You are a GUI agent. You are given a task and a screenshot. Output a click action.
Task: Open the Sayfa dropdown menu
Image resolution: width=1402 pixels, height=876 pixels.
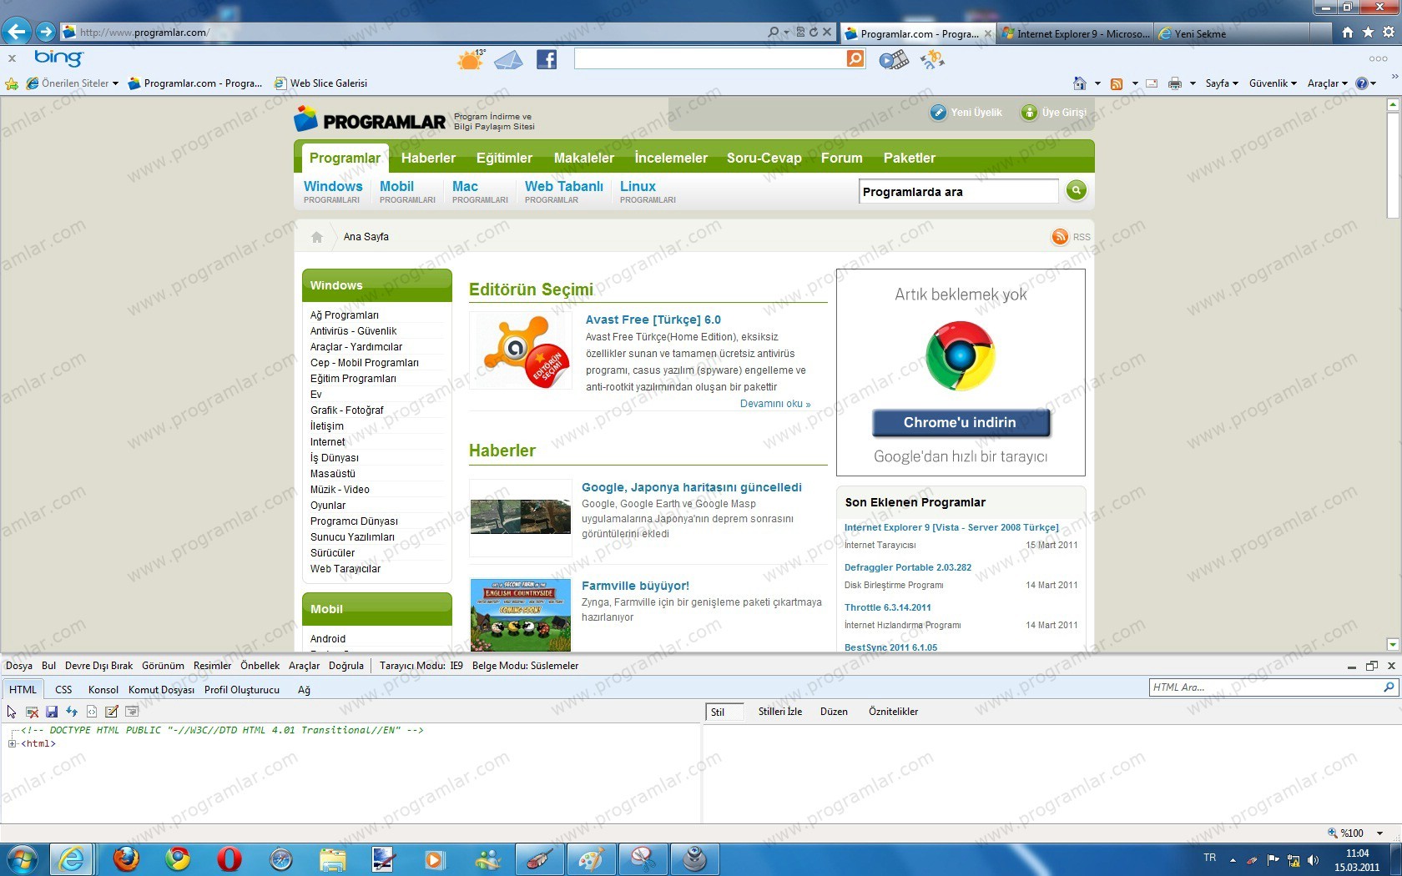point(1222,83)
